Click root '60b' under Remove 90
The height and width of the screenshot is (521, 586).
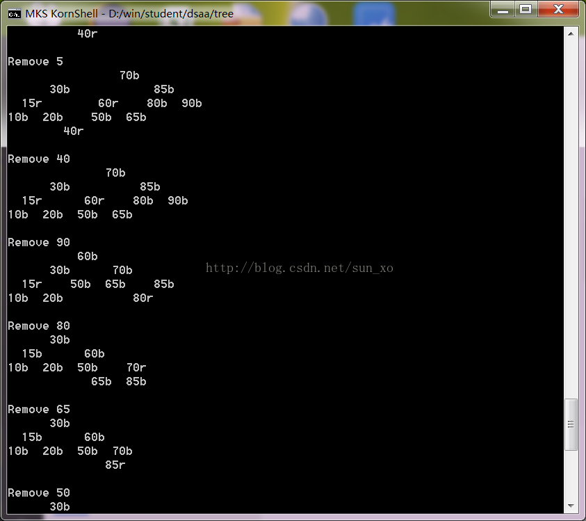point(88,256)
